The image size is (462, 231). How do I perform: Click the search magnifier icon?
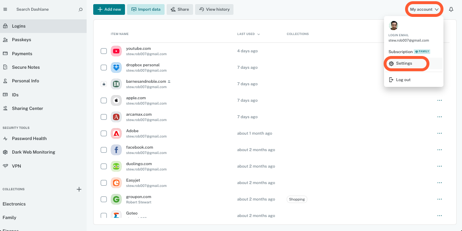[80, 9]
